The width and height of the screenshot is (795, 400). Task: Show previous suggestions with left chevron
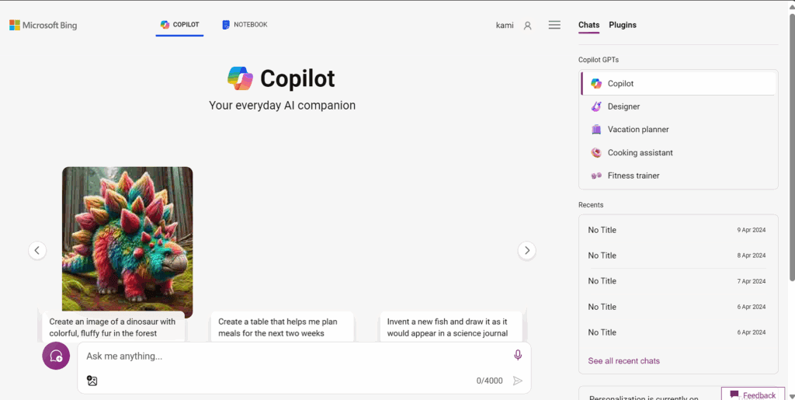coord(37,250)
